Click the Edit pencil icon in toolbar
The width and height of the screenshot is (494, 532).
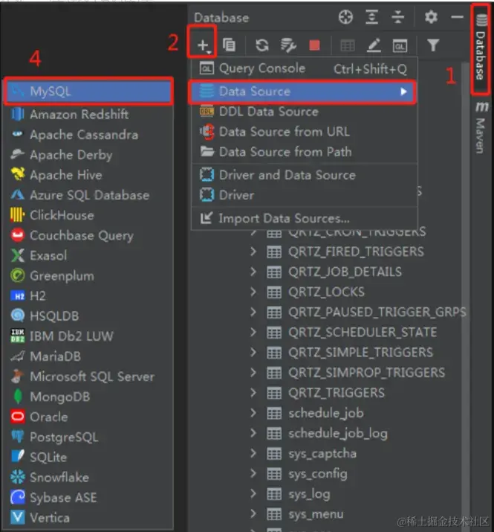click(x=374, y=45)
